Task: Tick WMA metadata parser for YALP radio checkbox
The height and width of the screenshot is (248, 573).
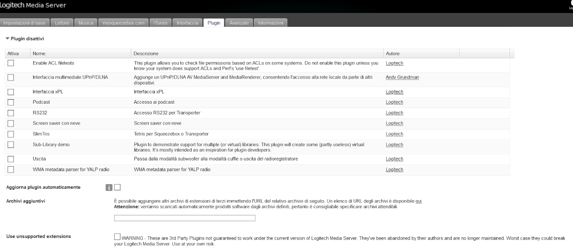Action: pyautogui.click(x=11, y=169)
